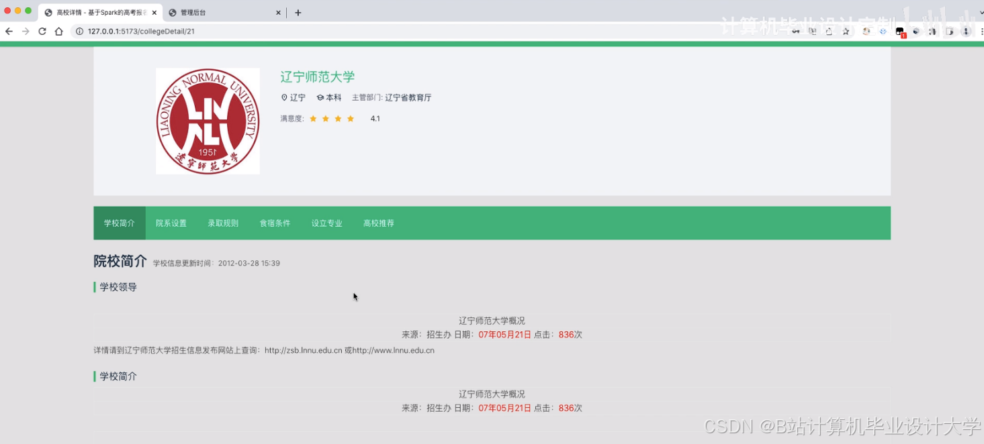Navigate back using the back arrow
This screenshot has height=444, width=984.
point(8,31)
